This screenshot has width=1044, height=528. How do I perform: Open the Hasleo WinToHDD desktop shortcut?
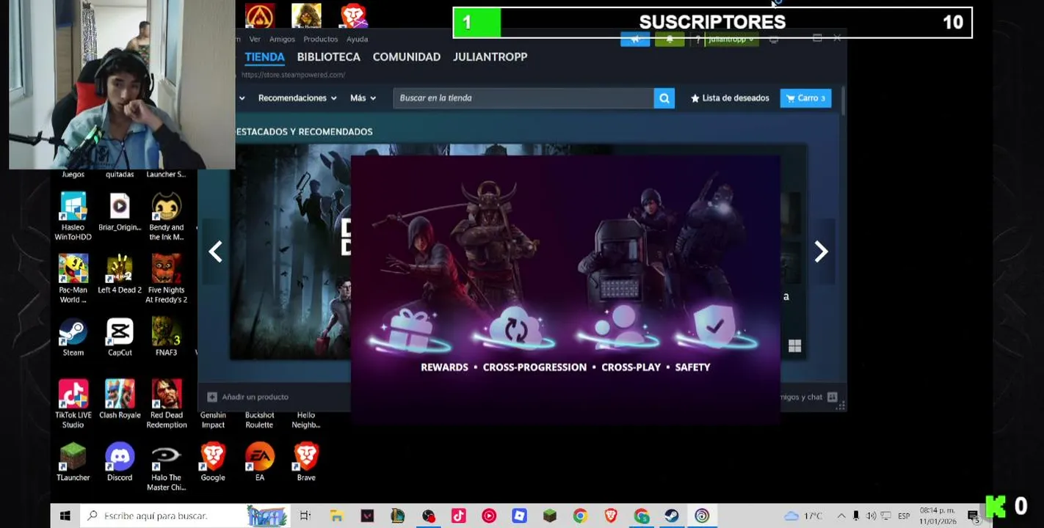pyautogui.click(x=73, y=216)
